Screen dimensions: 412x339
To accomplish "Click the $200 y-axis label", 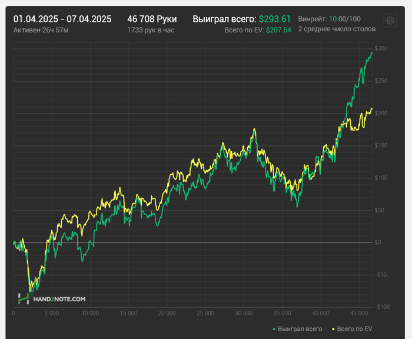I will pos(381,113).
